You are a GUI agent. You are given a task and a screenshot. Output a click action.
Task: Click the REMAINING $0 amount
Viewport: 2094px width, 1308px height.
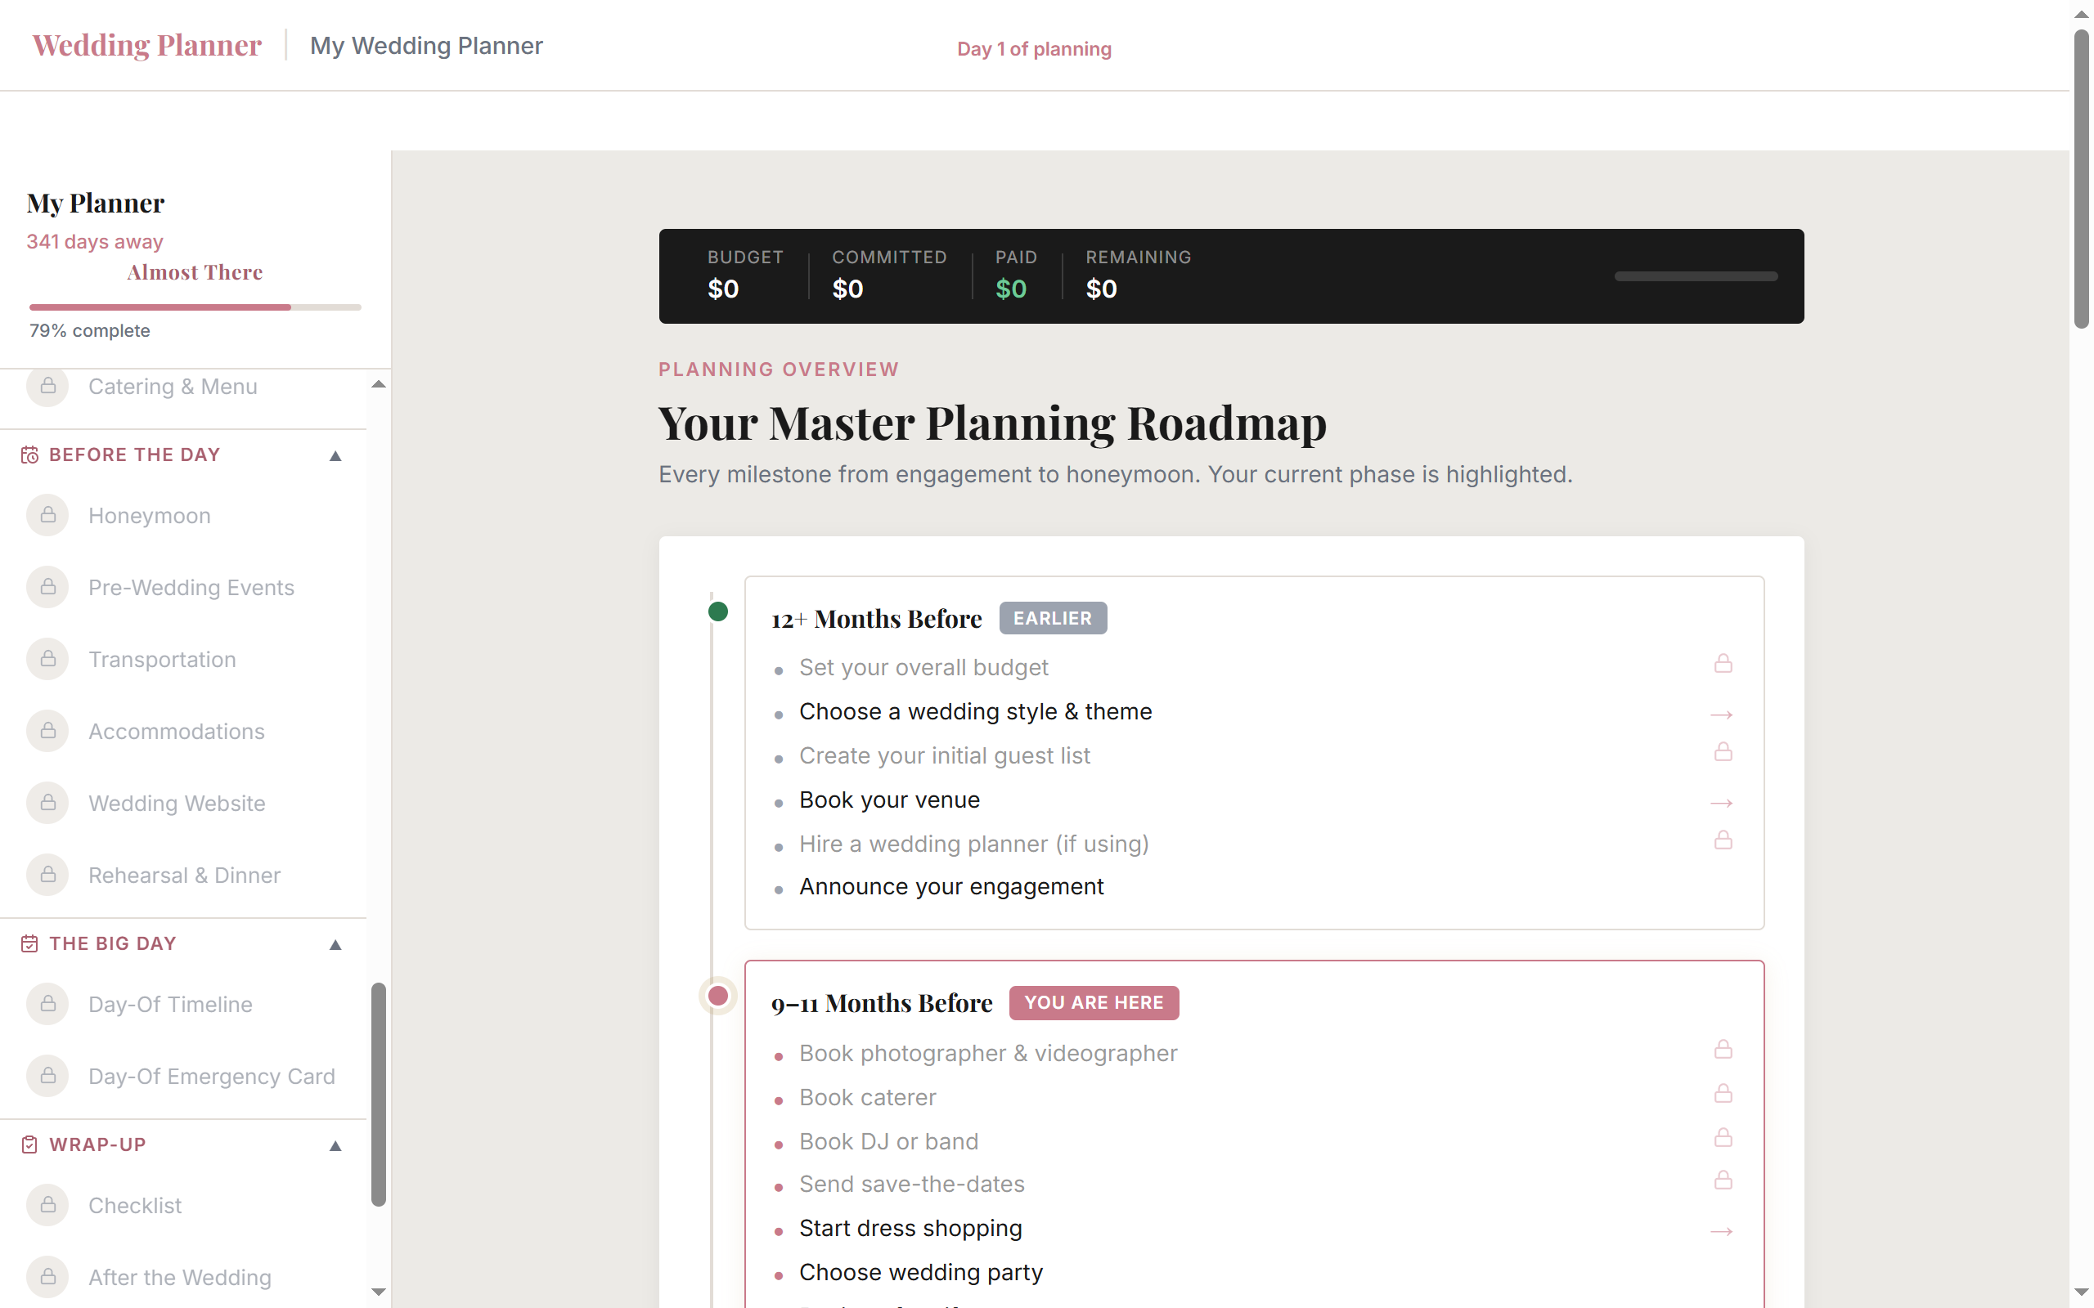[x=1101, y=289]
